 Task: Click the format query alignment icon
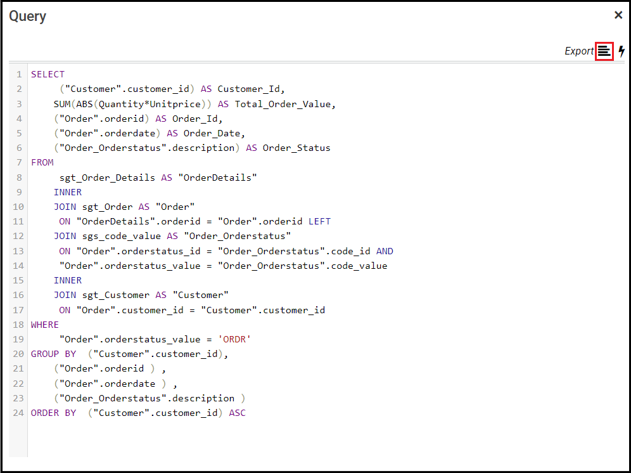(604, 51)
